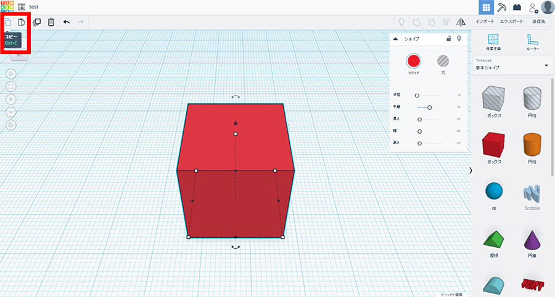
Task: Pick the blue sphere shape
Action: click(494, 191)
